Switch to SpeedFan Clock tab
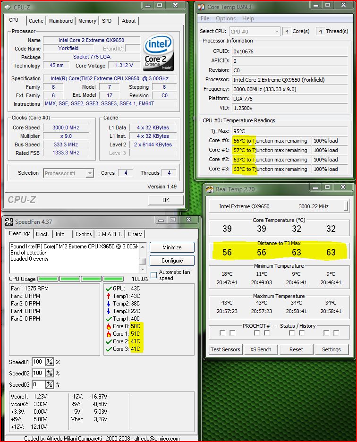The width and height of the screenshot is (357, 442). 42,234
